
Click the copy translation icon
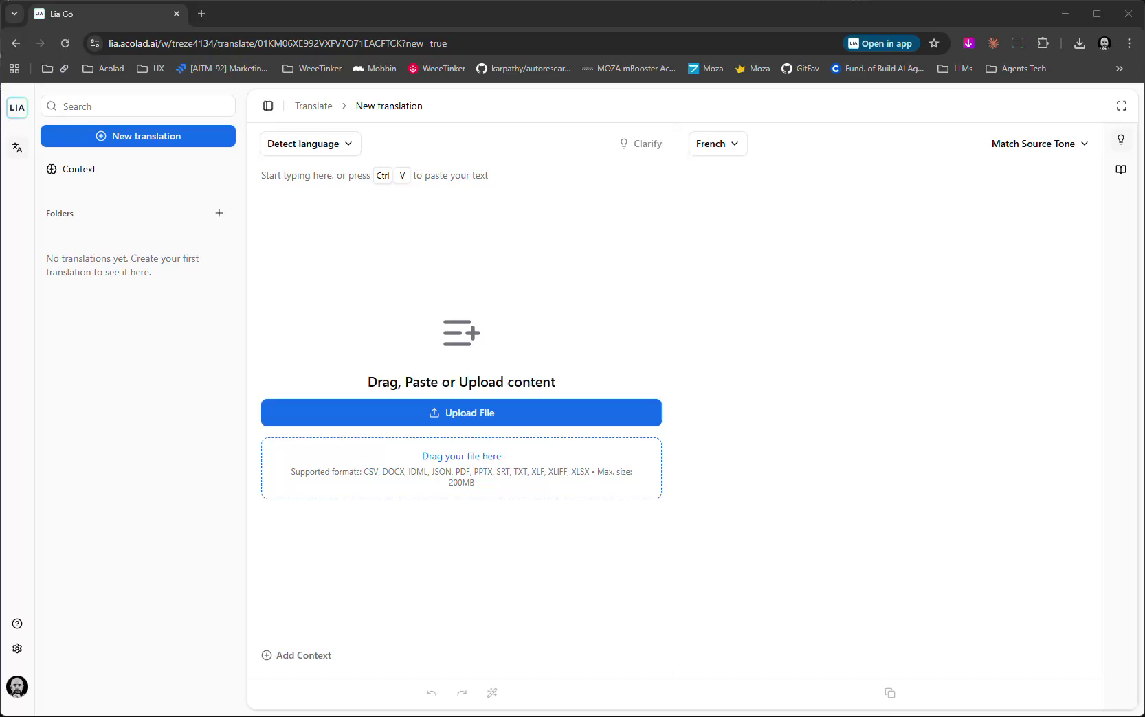[890, 693]
